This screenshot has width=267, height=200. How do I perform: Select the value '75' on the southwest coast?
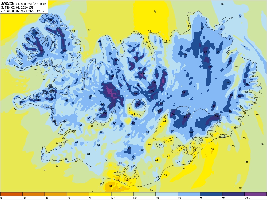(91, 167)
